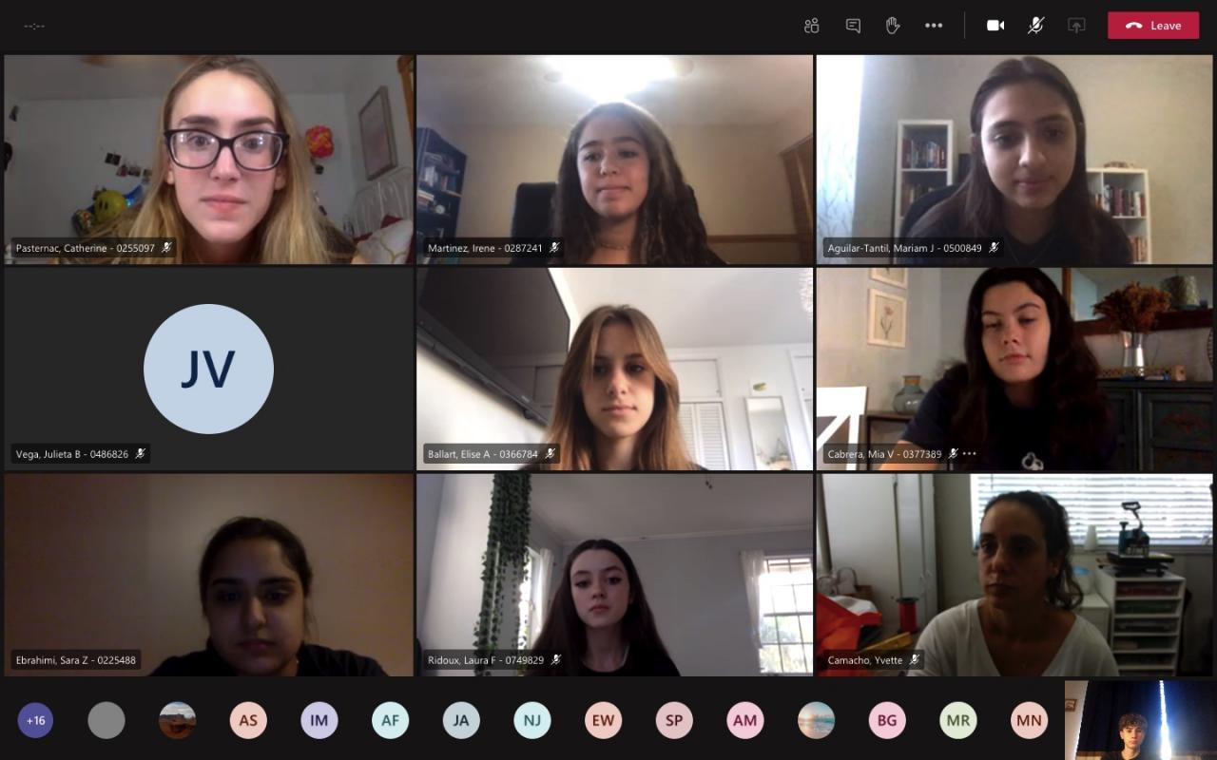Click the mute icon beside Cabrera, Mia V
The height and width of the screenshot is (760, 1217).
pos(953,454)
